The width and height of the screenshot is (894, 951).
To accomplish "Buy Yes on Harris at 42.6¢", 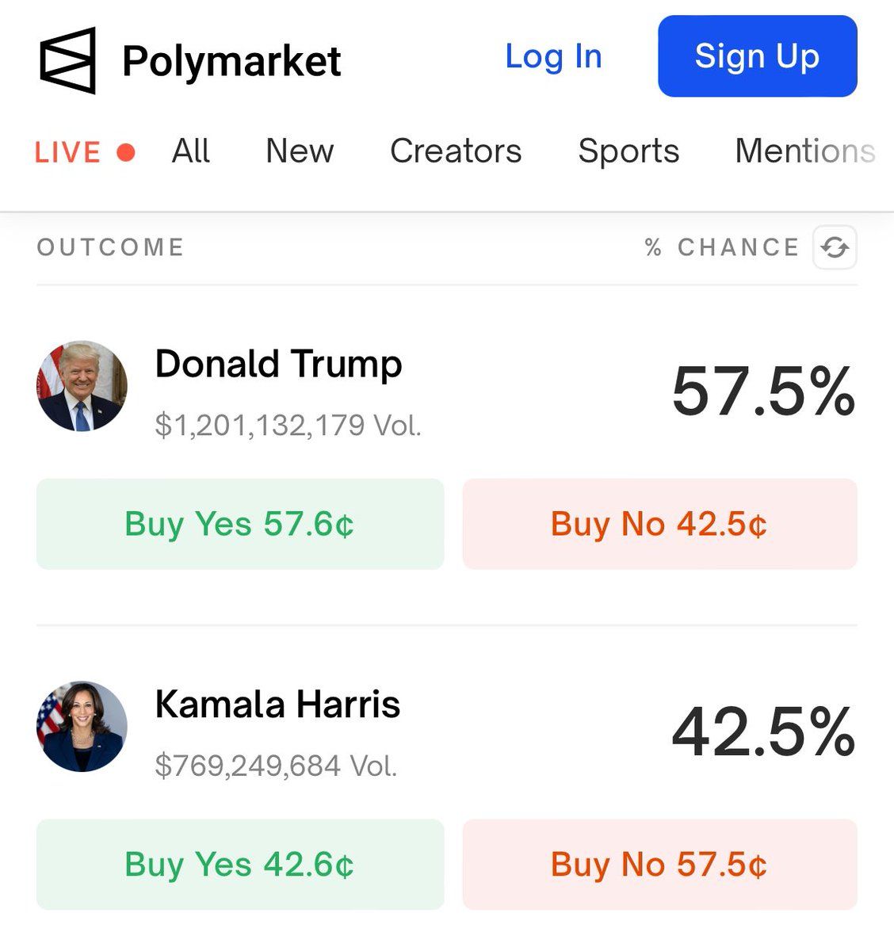I will pos(240,865).
